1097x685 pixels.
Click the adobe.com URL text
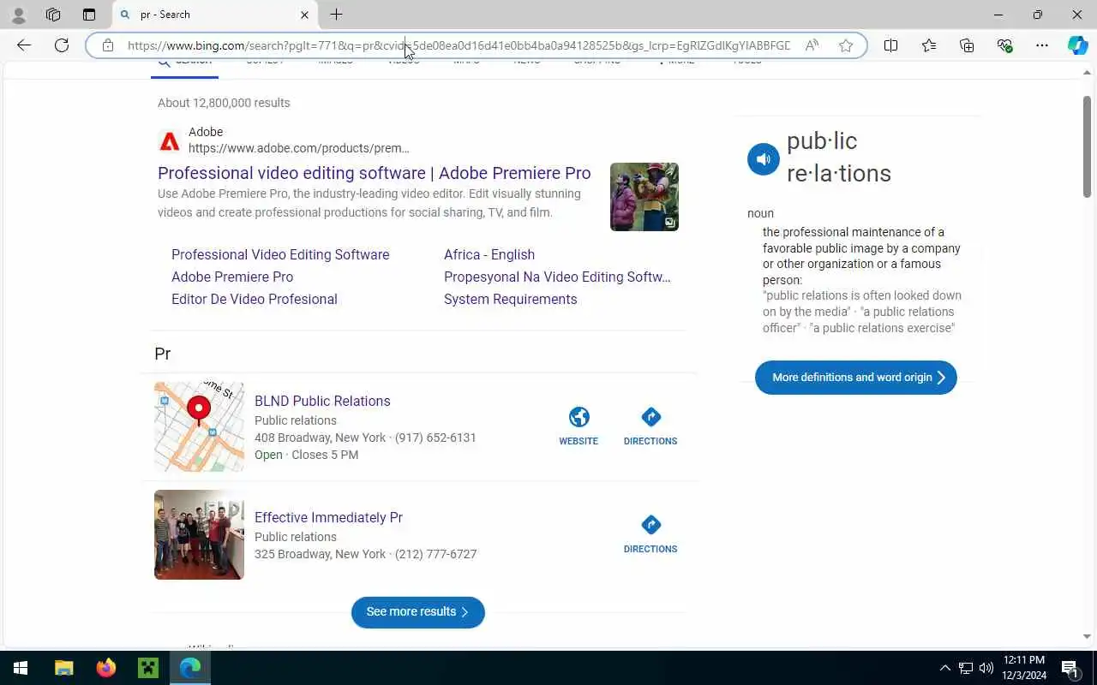[x=299, y=148]
